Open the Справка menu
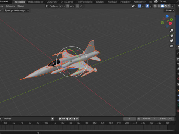Screen dimensions: 179x134 4,1
